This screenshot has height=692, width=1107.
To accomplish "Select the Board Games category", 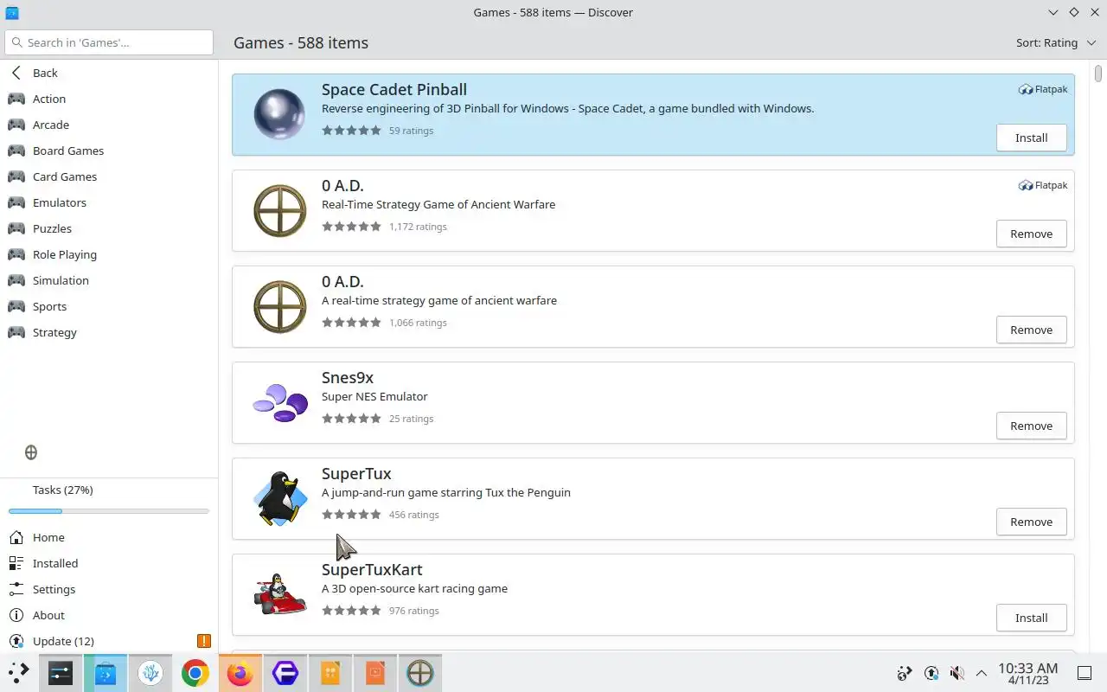I will pyautogui.click(x=109, y=151).
